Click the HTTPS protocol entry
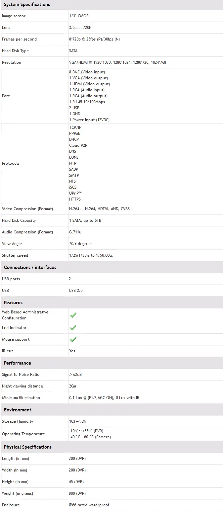This screenshot has width=223, height=511. point(75,199)
